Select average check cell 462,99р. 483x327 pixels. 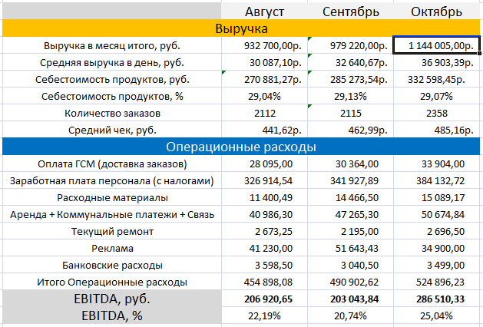pyautogui.click(x=351, y=130)
